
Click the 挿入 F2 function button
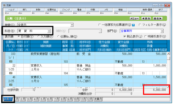coord(25,10)
